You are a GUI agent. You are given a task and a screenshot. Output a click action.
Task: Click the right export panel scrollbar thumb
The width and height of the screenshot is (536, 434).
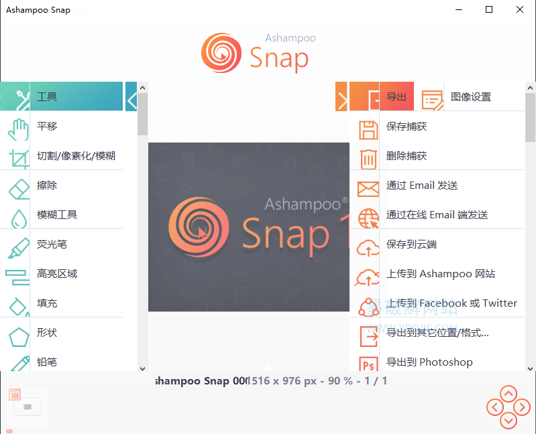tap(530, 118)
